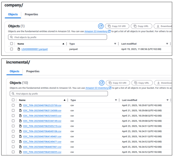Open LOAD00000001.parquet object
The image size is (174, 157).
click(x=35, y=49)
